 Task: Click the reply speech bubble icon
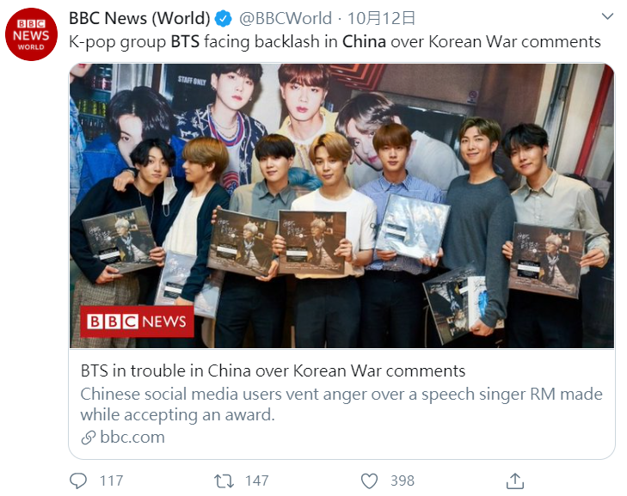78,481
